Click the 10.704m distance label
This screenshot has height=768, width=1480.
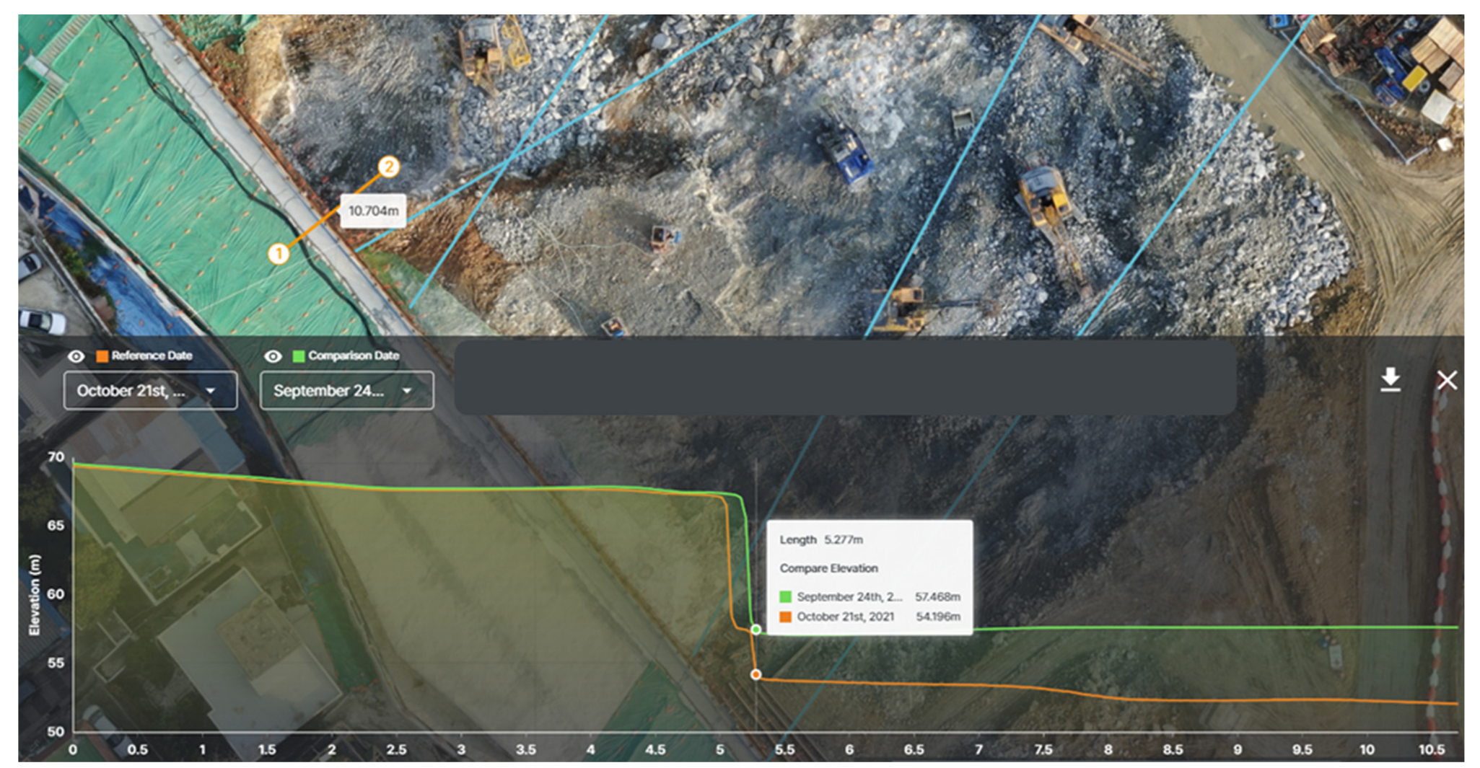[373, 211]
